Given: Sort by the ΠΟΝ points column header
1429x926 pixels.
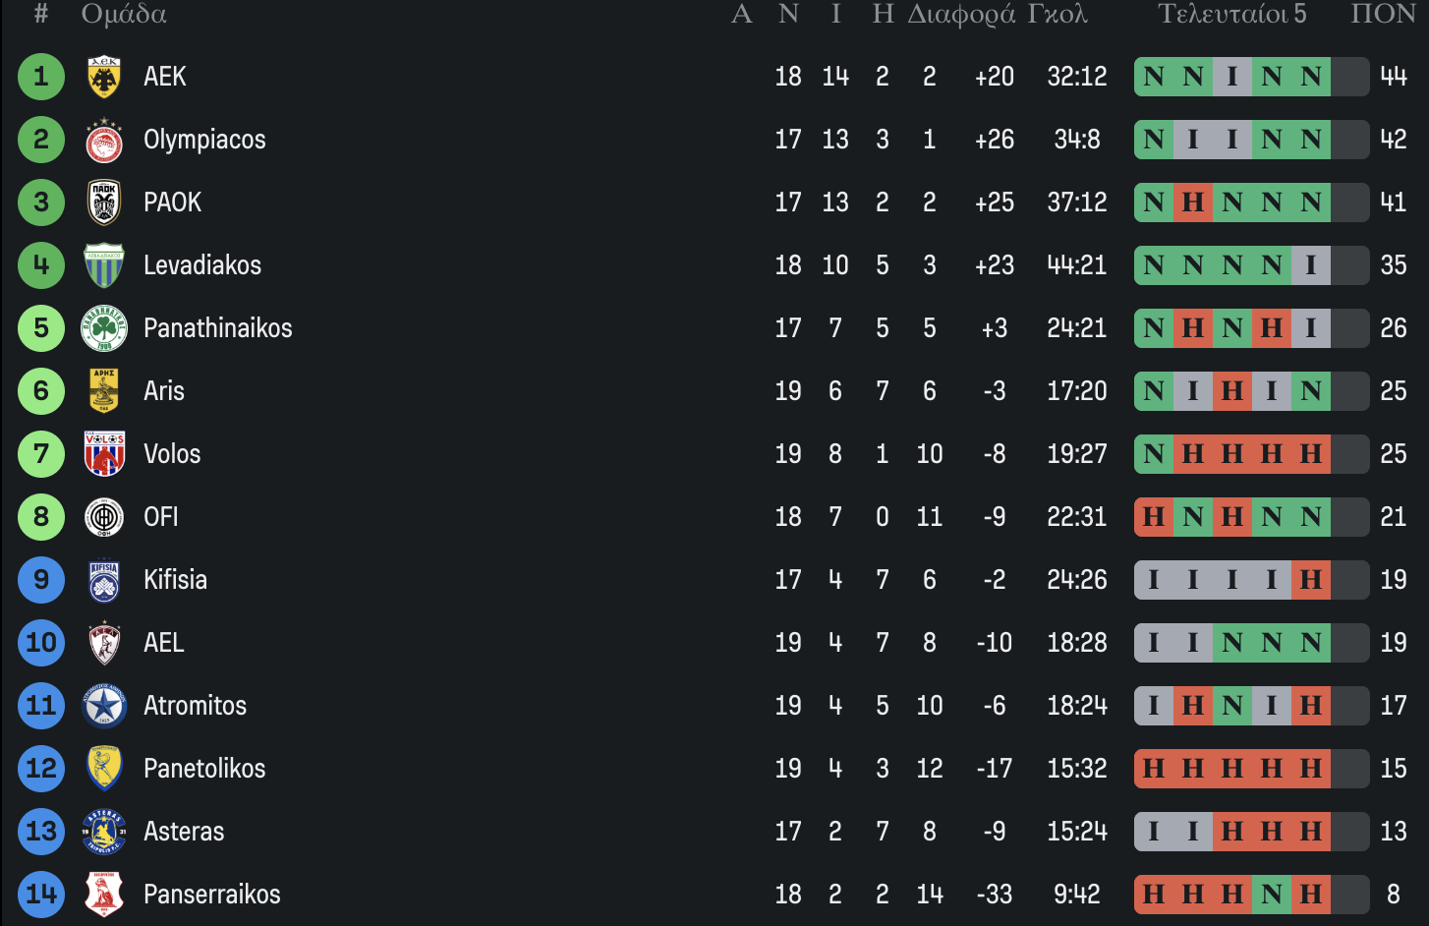Looking at the screenshot, I should 1383,14.
